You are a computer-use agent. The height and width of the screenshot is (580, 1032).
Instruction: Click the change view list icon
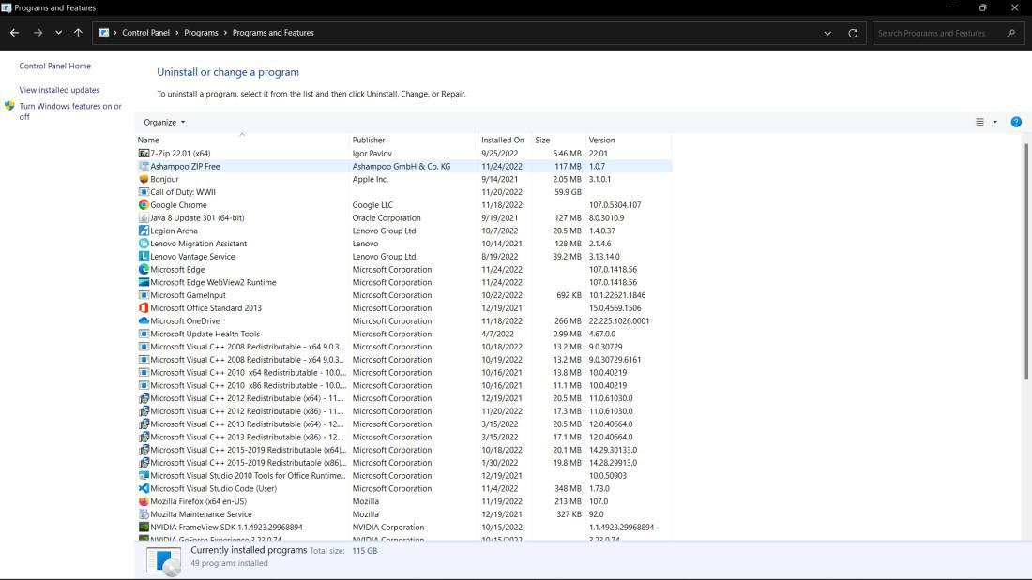click(x=979, y=122)
